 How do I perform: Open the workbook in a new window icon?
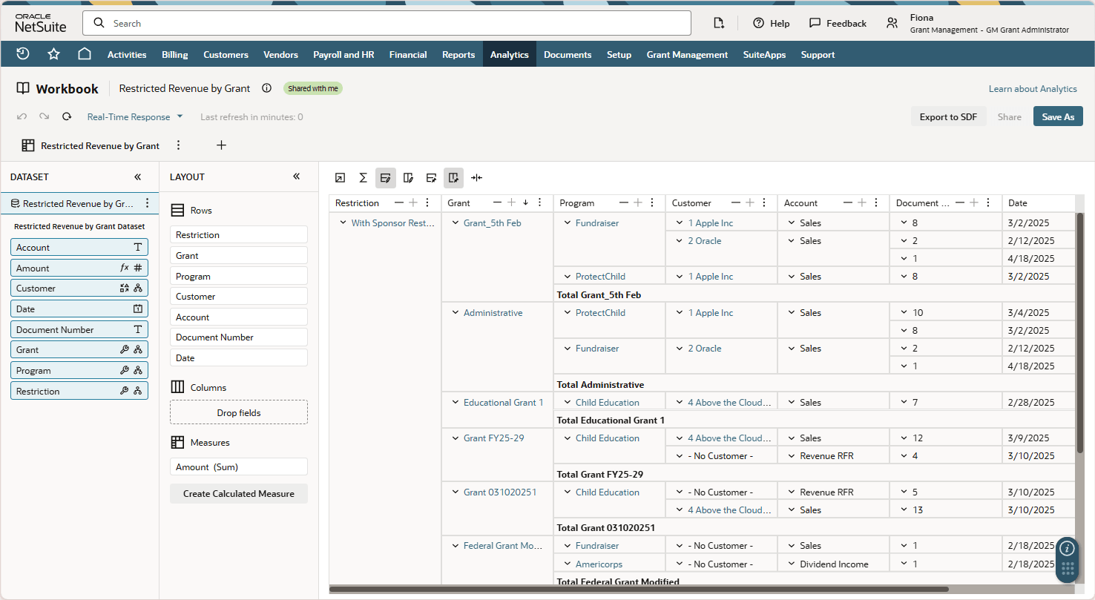(340, 177)
